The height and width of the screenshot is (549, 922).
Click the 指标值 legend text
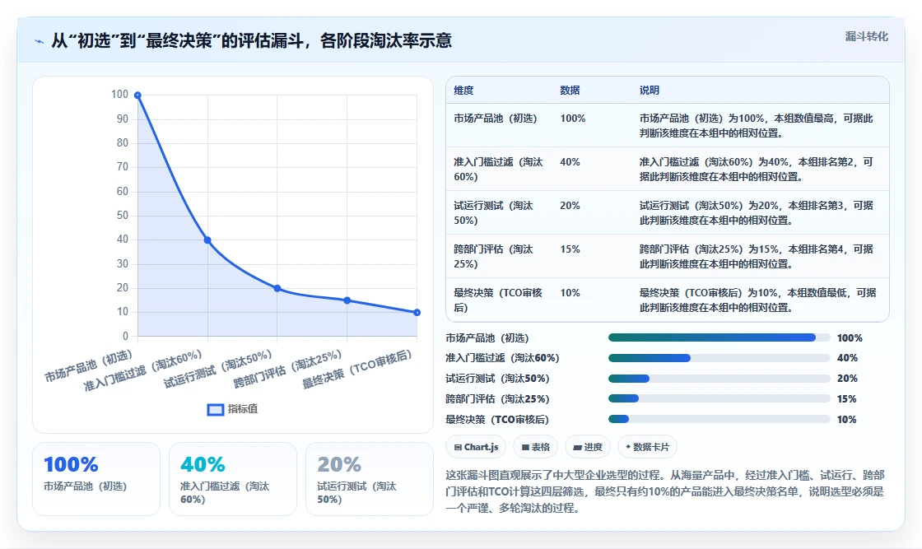coord(243,409)
